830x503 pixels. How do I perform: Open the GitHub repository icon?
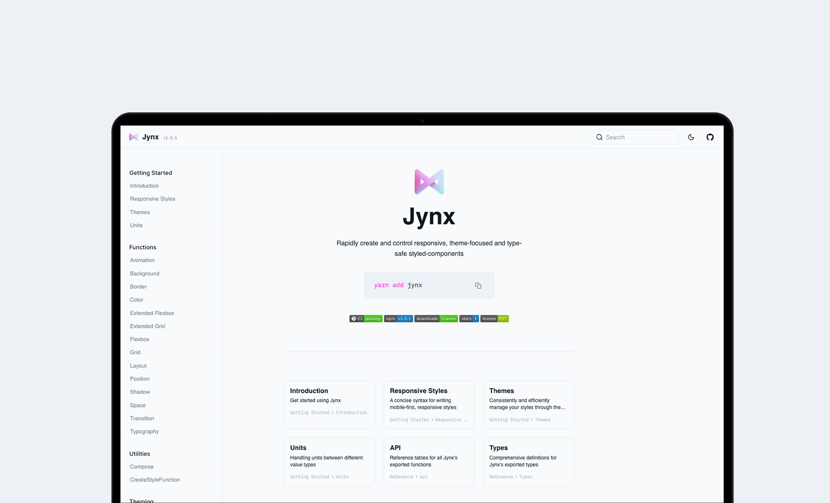[710, 137]
